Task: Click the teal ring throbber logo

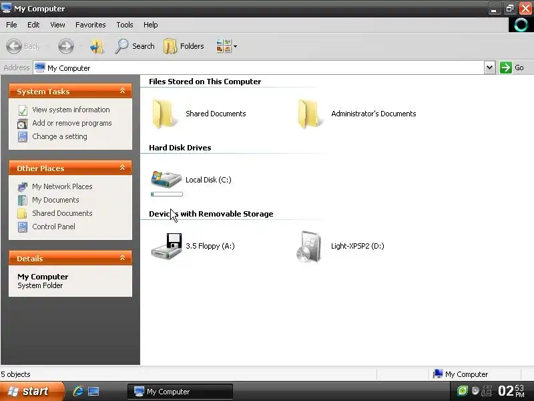Action: click(521, 25)
